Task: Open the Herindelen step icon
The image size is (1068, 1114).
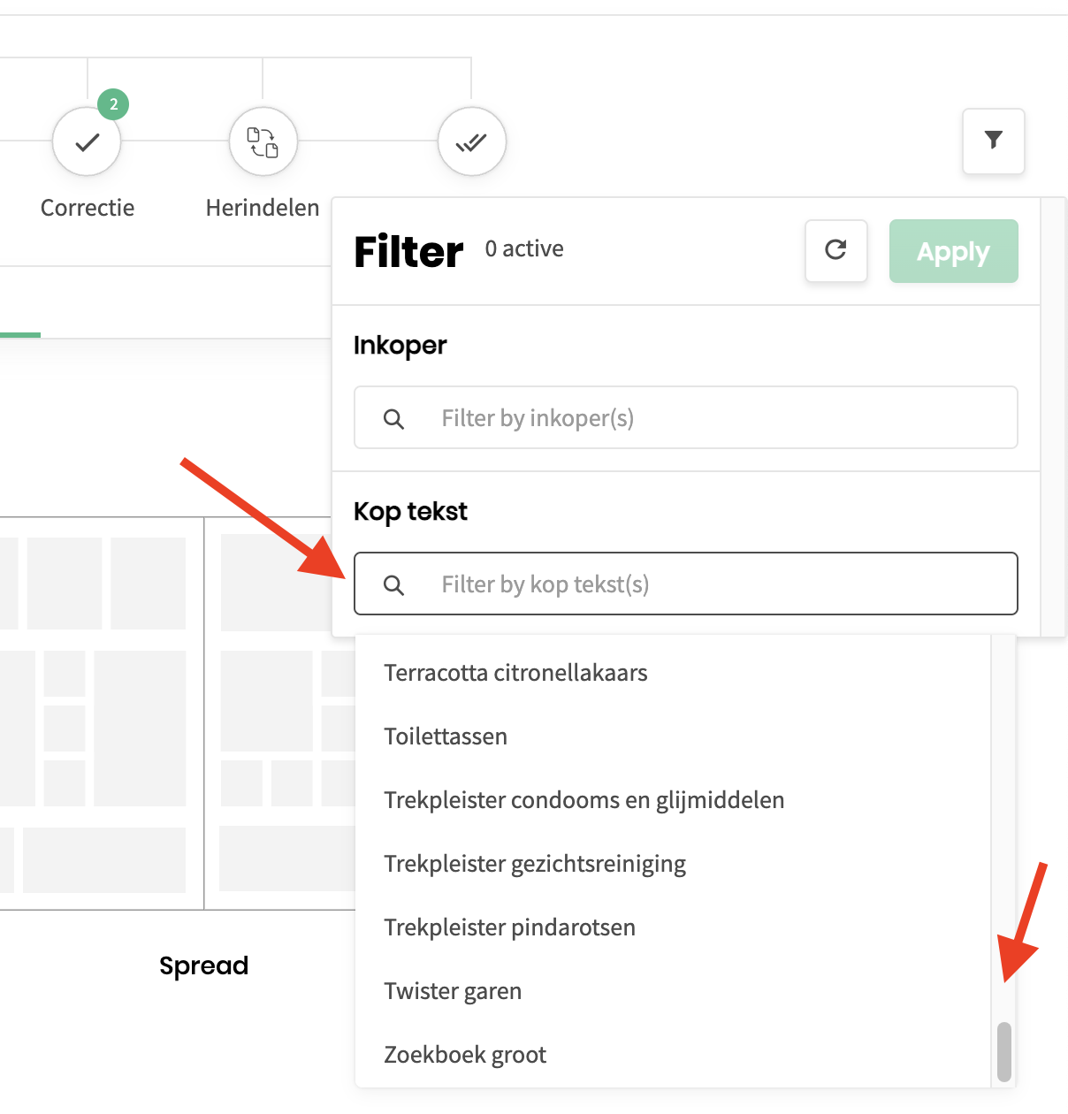Action: pyautogui.click(x=263, y=141)
